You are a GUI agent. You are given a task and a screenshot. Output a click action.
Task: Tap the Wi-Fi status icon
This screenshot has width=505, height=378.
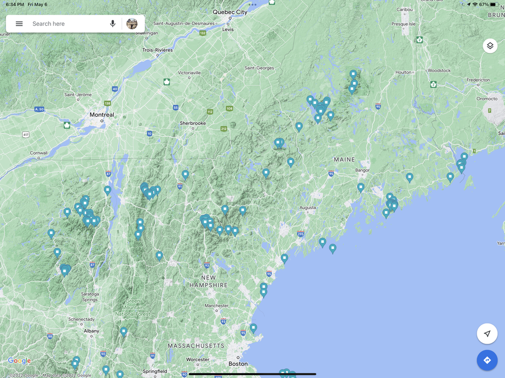coord(475,5)
